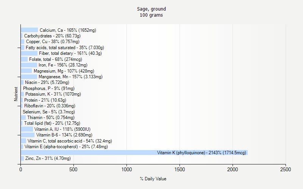Click the vertical 'Nutrient' axis title
Image resolution: width=303 pixels, height=189 pixels.
pyautogui.click(x=16, y=94)
